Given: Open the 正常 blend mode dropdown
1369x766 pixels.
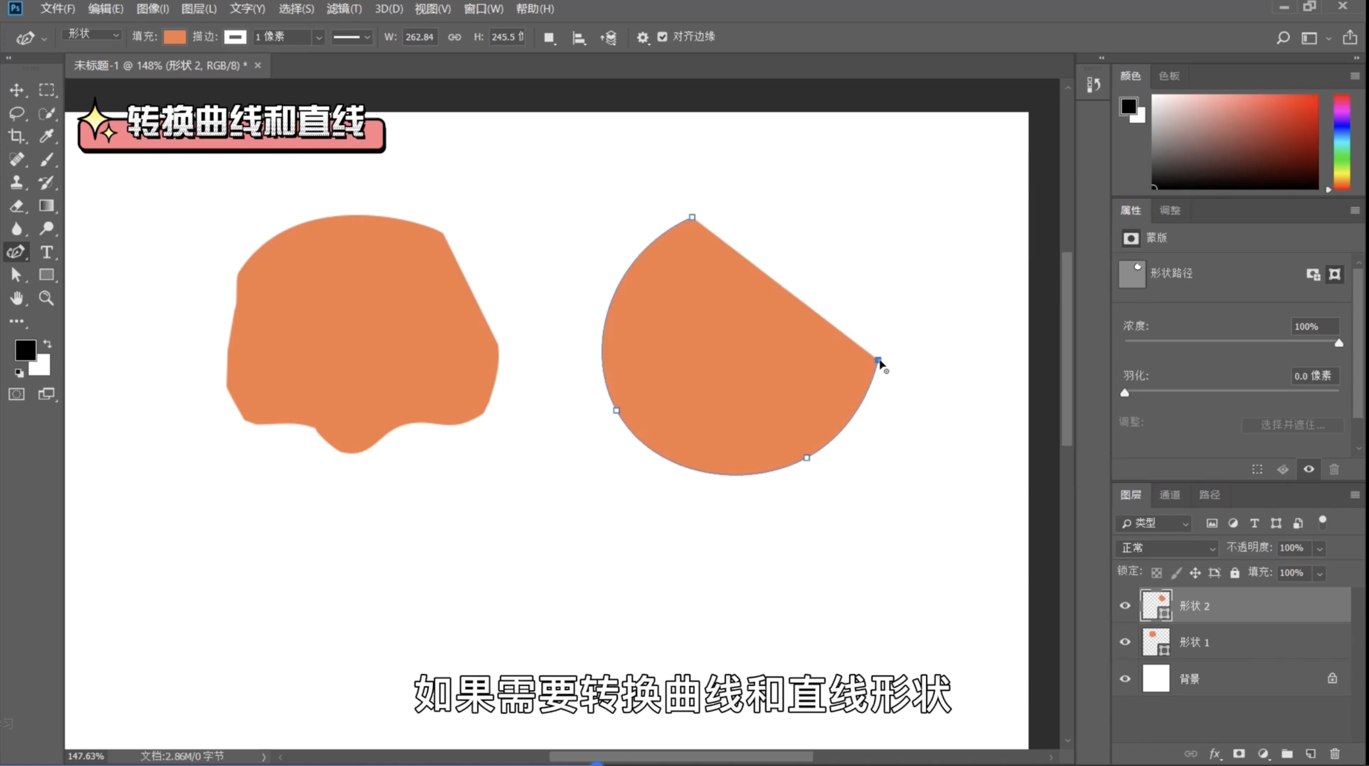Looking at the screenshot, I should pos(1167,548).
